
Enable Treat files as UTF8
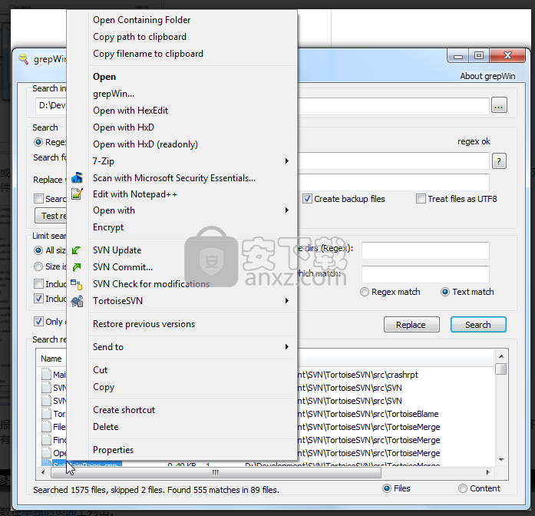pyautogui.click(x=421, y=199)
